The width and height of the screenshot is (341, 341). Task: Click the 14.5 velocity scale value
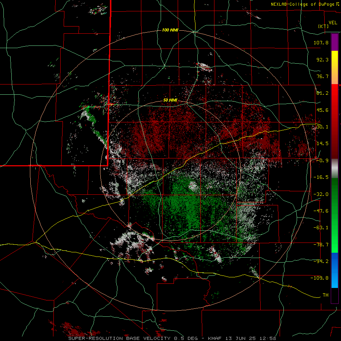[322, 144]
